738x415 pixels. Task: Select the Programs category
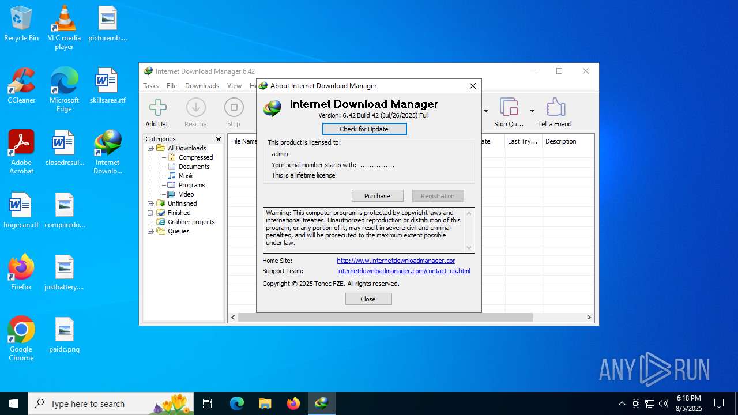point(191,185)
